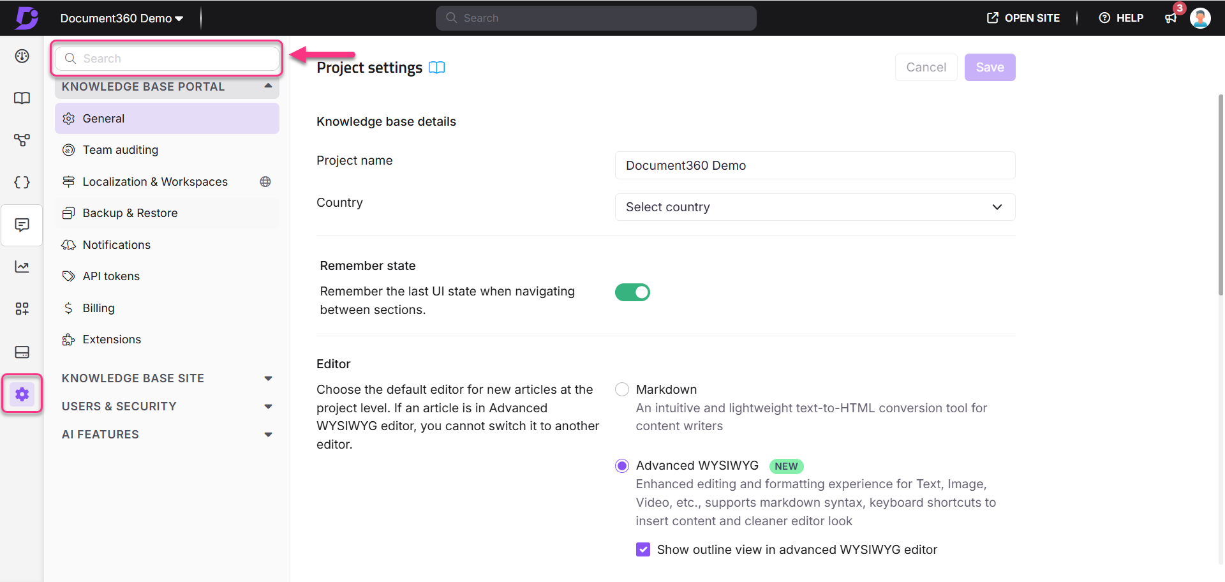
Task: Click the Project settings heading
Action: (369, 68)
